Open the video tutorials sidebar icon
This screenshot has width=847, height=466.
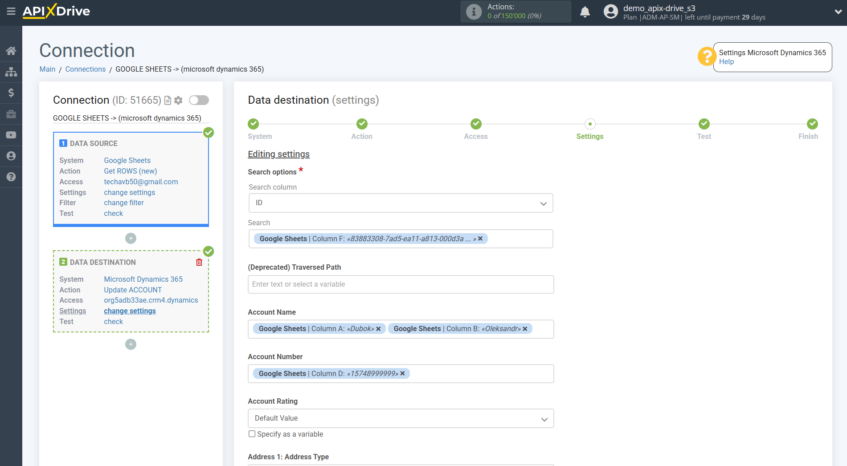click(x=11, y=135)
